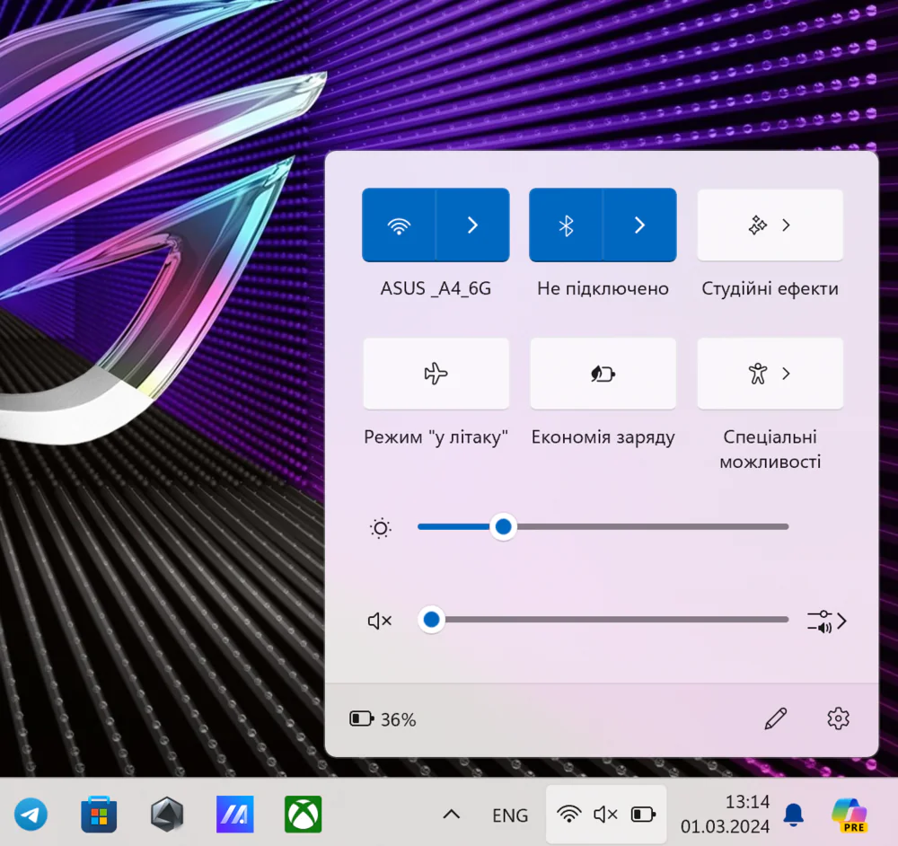This screenshot has width=898, height=846.
Task: Open Спеціальні можливості accessibility options
Action: [770, 374]
